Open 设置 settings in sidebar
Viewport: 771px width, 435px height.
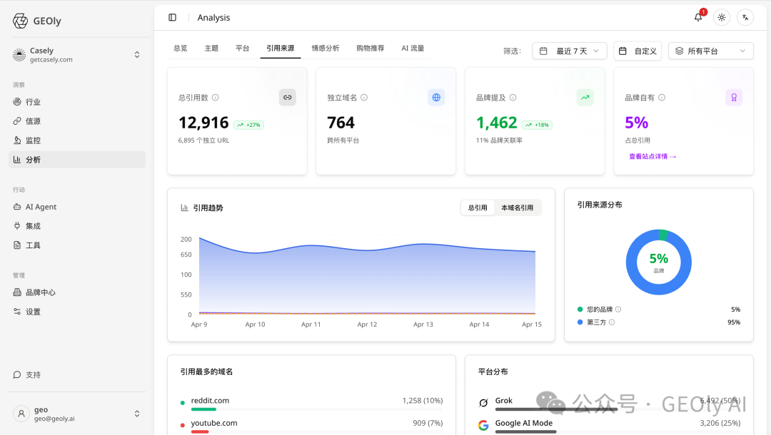(77, 312)
